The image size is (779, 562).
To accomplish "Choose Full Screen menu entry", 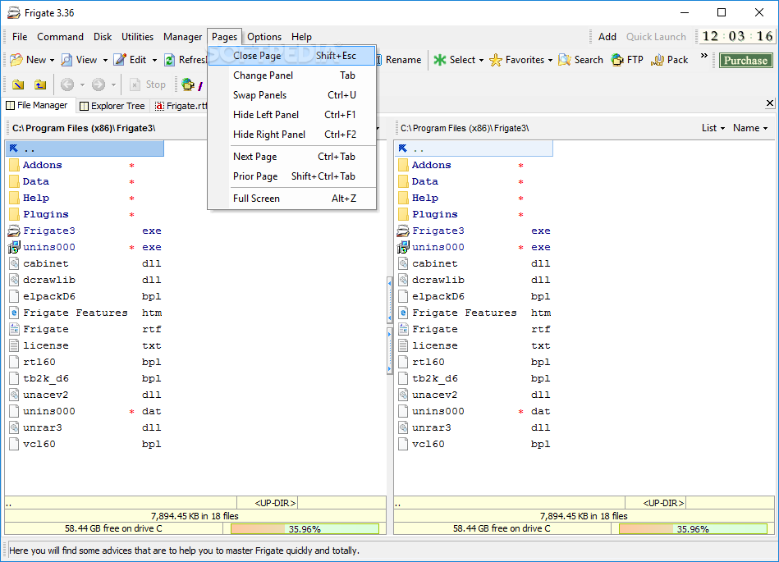I will (x=291, y=199).
